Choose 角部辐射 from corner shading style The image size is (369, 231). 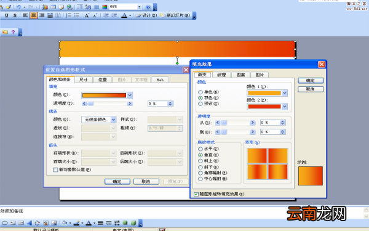pyautogui.click(x=200, y=173)
